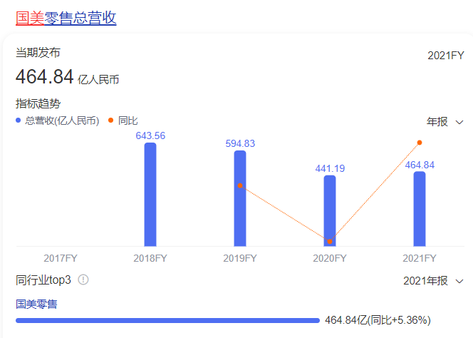Click the 国美零售 464.84亿 progress bar

(x=167, y=320)
